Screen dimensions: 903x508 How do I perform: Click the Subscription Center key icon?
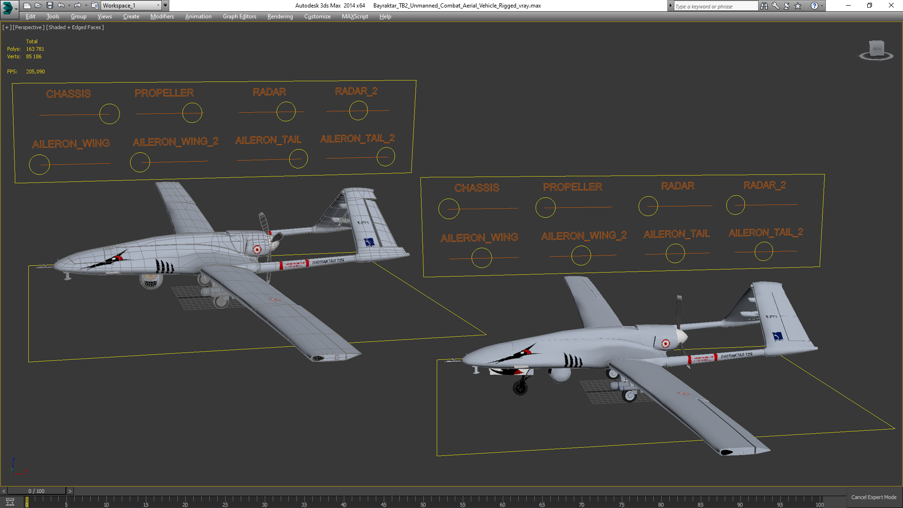[776, 6]
